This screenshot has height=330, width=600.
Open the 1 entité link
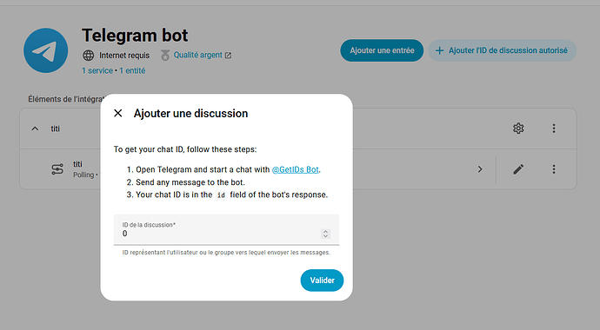click(x=132, y=70)
